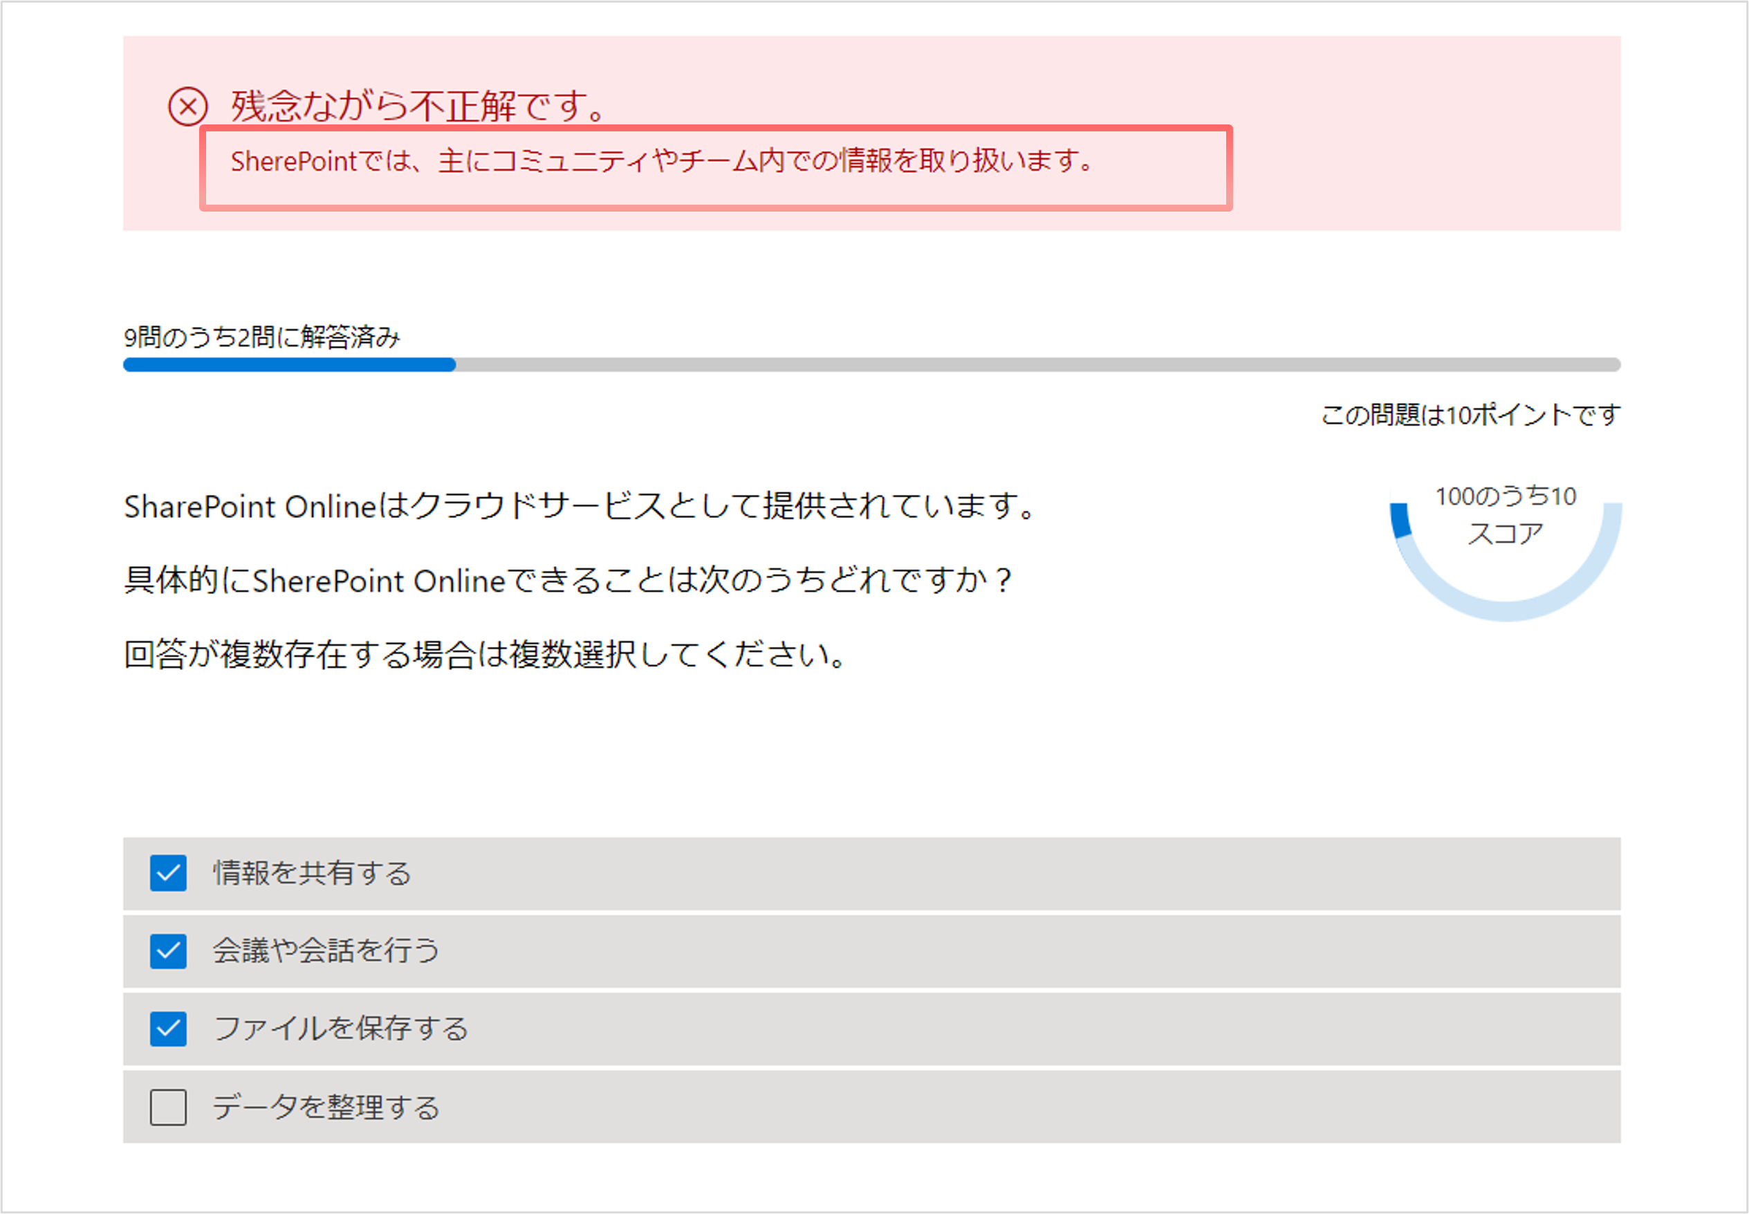Click the SherePointでは explanation text
This screenshot has width=1749, height=1214.
[x=663, y=160]
